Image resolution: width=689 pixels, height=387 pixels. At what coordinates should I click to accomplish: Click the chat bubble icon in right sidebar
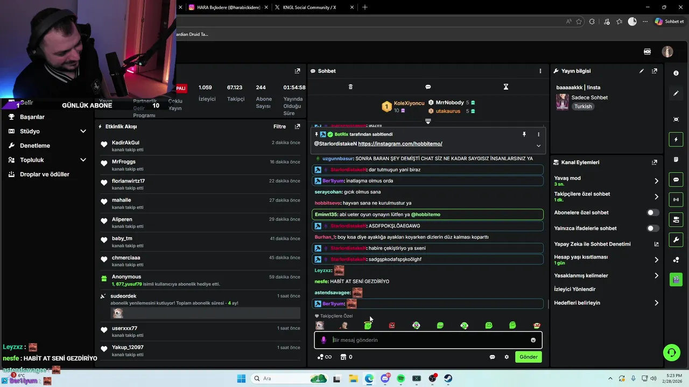click(x=676, y=180)
